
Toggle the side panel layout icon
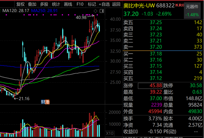pyautogui.click(x=102, y=11)
